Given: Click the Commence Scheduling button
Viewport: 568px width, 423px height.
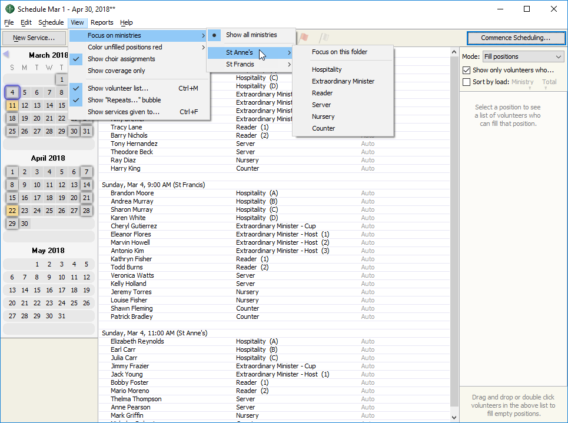Looking at the screenshot, I should 515,38.
